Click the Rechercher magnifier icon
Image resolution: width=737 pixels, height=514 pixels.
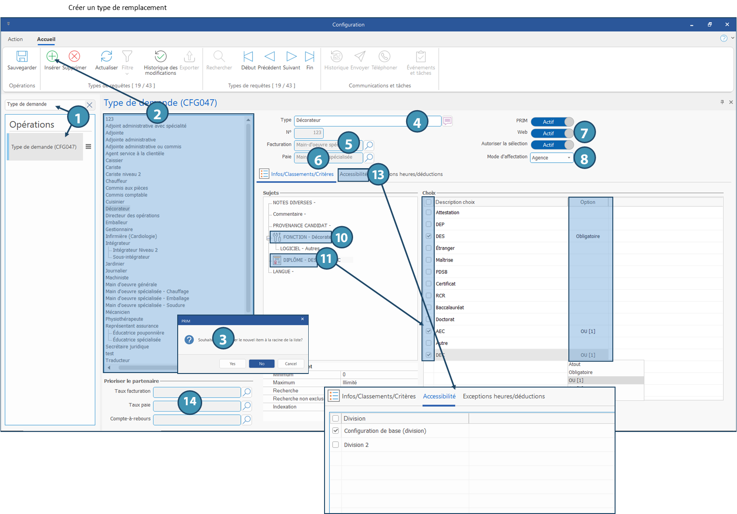[x=219, y=56]
